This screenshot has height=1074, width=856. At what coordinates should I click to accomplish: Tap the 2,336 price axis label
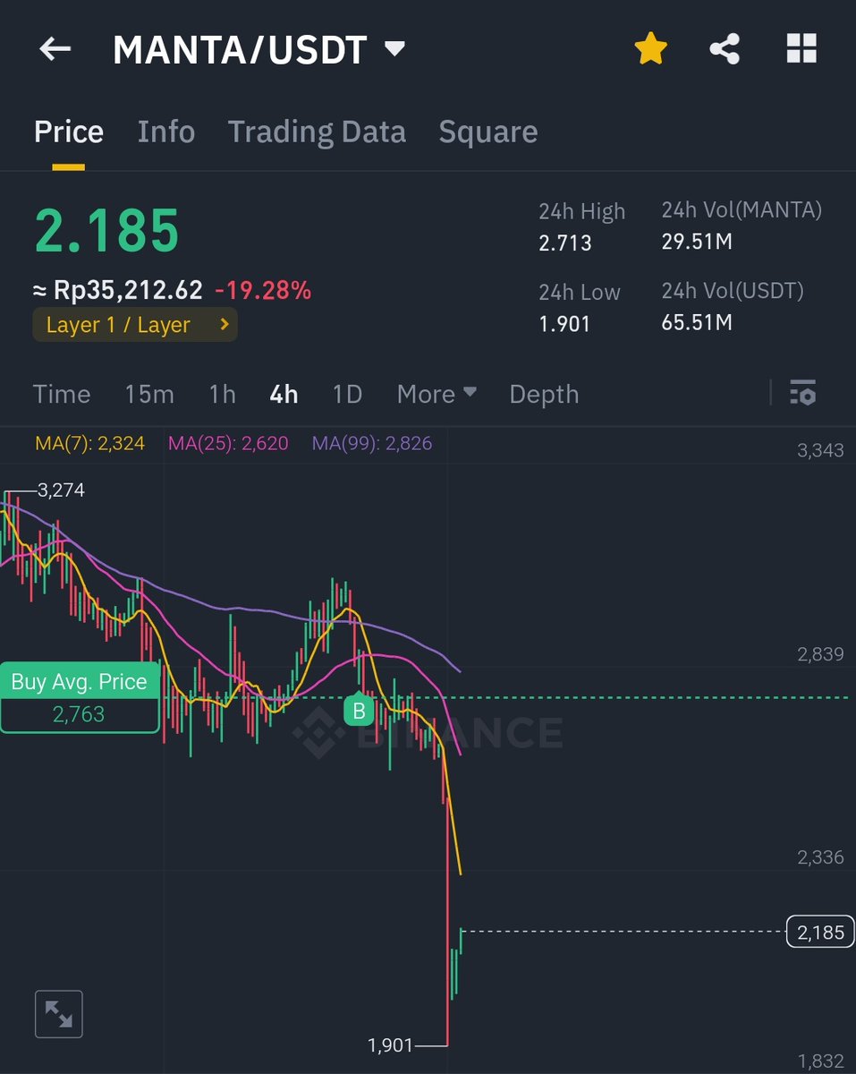point(820,857)
